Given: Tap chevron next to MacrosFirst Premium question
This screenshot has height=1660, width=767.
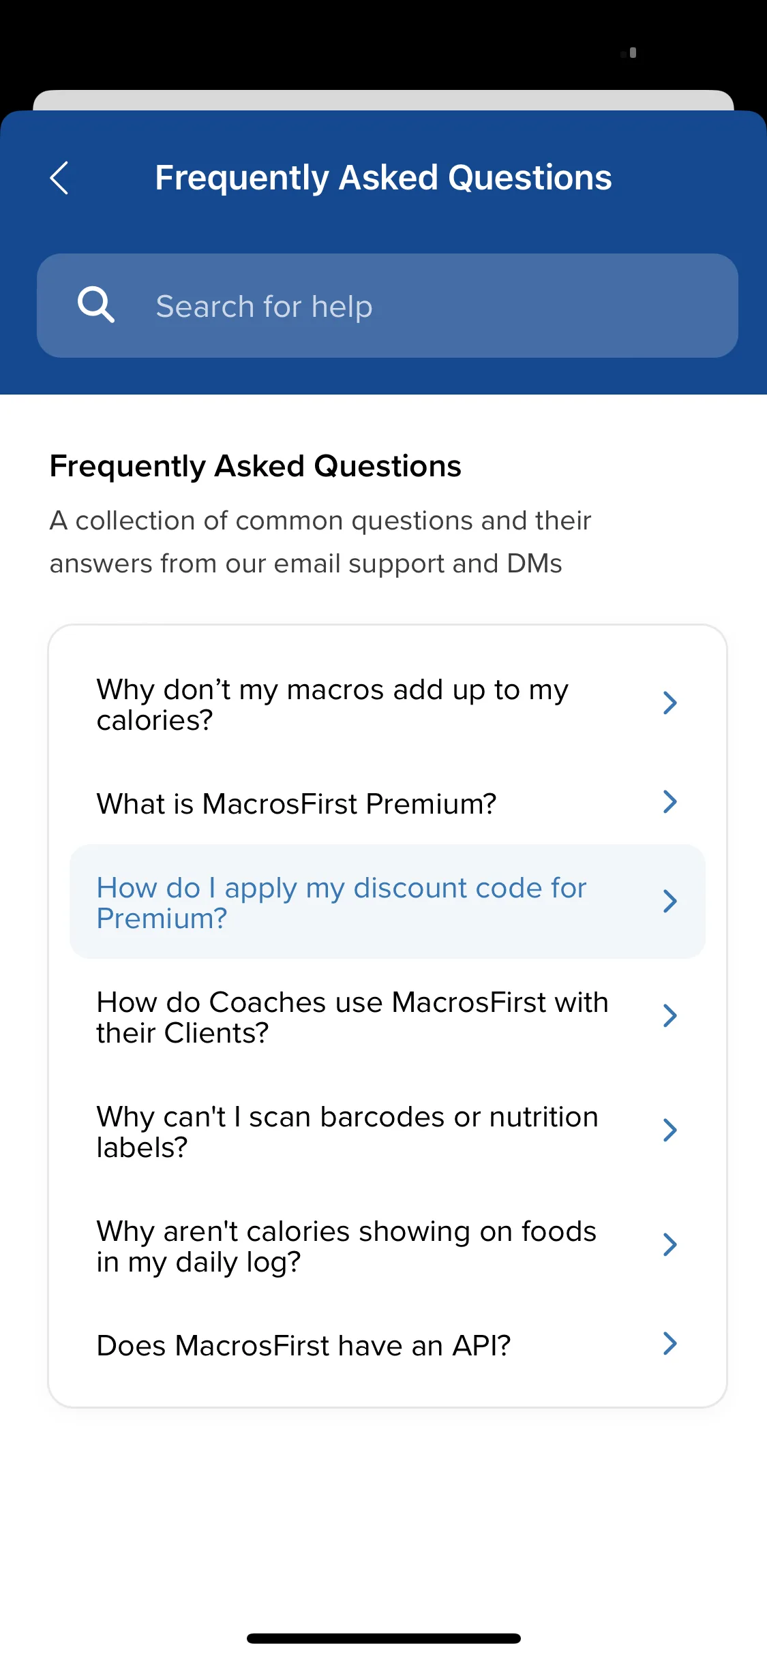Looking at the screenshot, I should click(x=670, y=802).
